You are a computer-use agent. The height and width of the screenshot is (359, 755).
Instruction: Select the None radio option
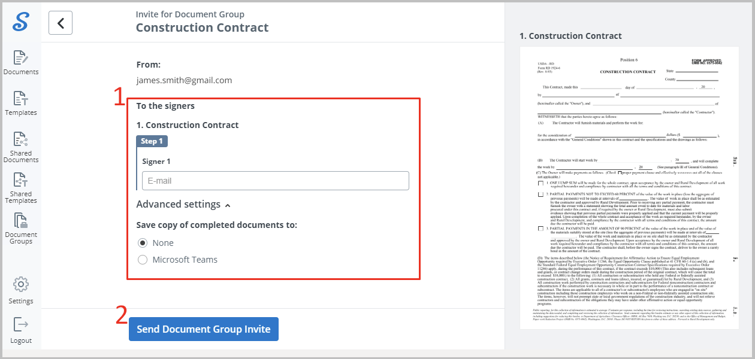coord(143,243)
